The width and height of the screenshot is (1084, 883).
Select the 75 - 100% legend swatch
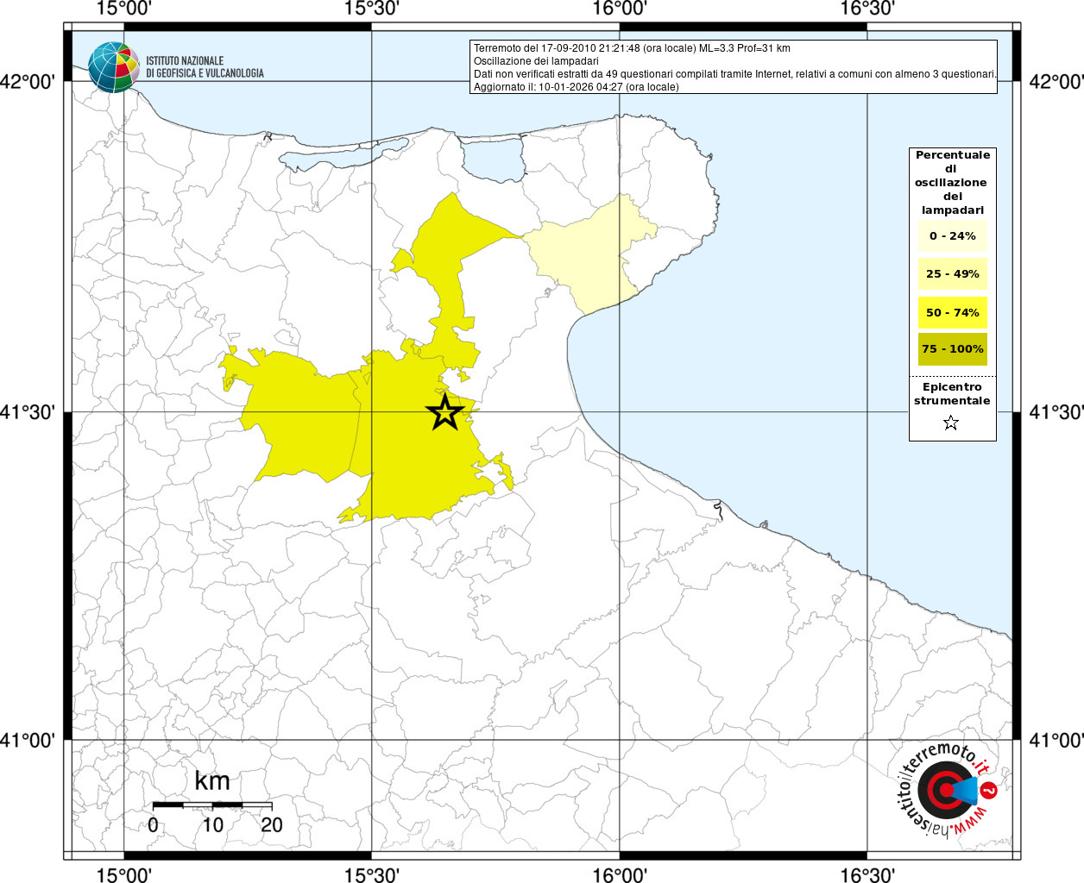(952, 349)
